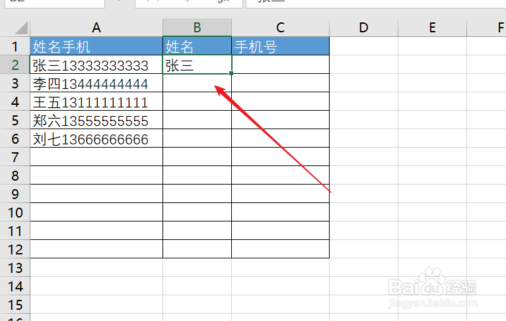Select row 7 header
Image resolution: width=506 pixels, height=321 pixels.
point(15,157)
